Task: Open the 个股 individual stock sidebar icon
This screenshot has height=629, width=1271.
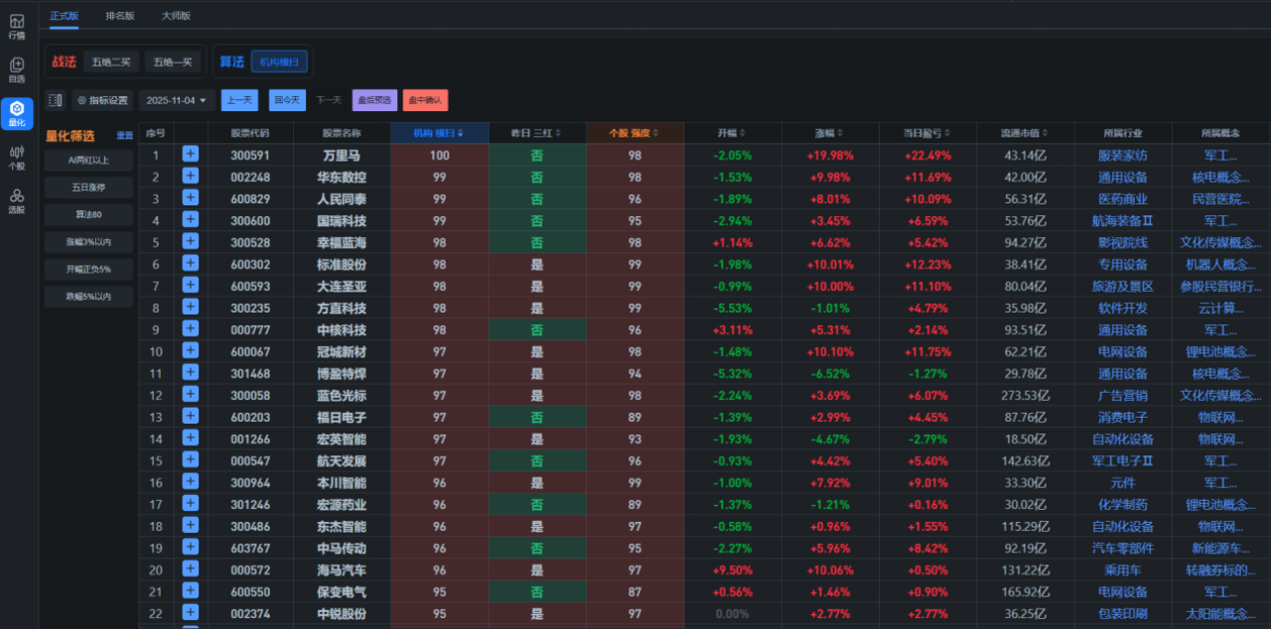Action: point(17,157)
